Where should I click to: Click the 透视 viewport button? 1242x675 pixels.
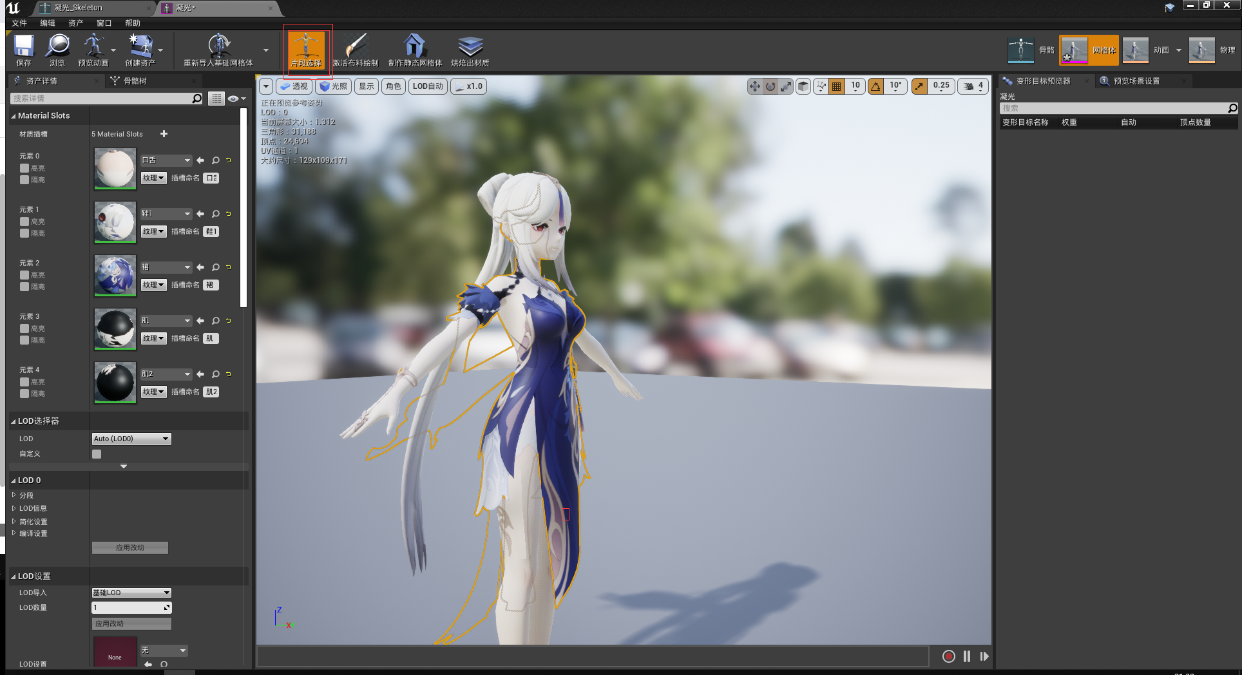pyautogui.click(x=294, y=86)
